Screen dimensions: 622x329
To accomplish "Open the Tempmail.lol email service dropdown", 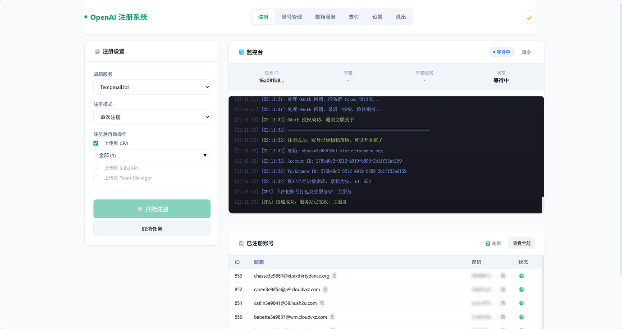I will click(151, 87).
